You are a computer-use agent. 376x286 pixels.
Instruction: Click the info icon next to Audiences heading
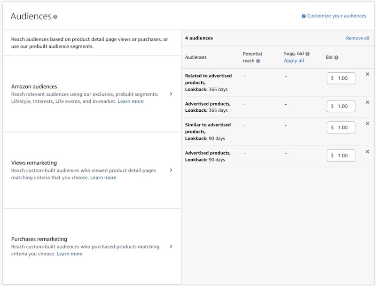click(55, 17)
